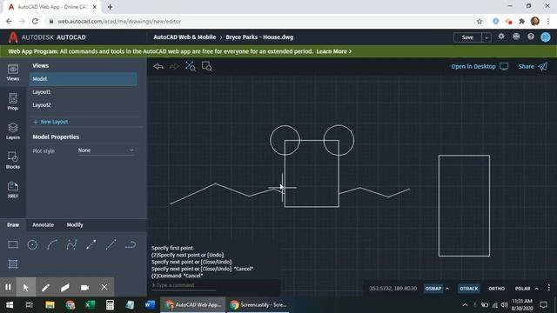
Task: Open the Layers panel icon
Action: click(13, 131)
